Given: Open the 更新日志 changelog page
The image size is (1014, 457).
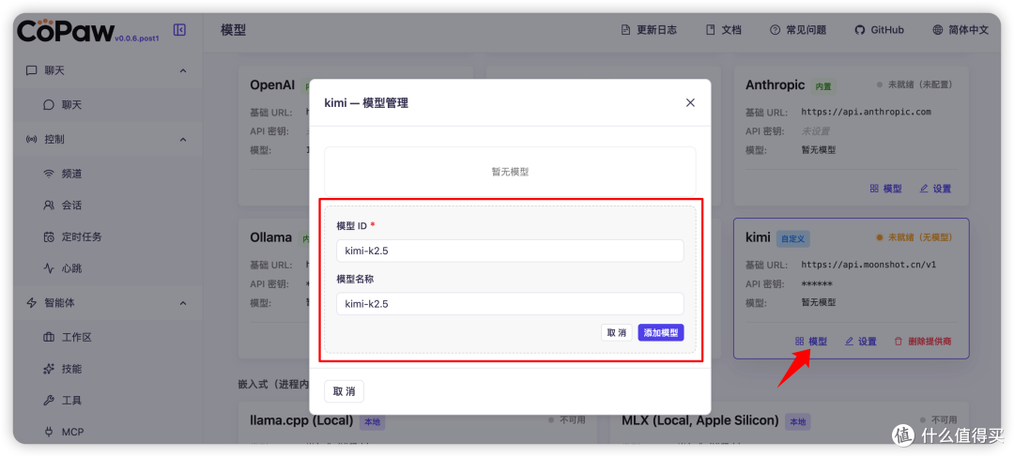Looking at the screenshot, I should point(649,30).
